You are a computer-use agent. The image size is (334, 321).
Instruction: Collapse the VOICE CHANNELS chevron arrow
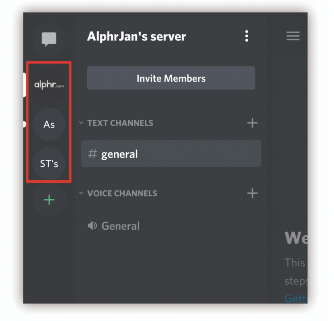coord(81,193)
